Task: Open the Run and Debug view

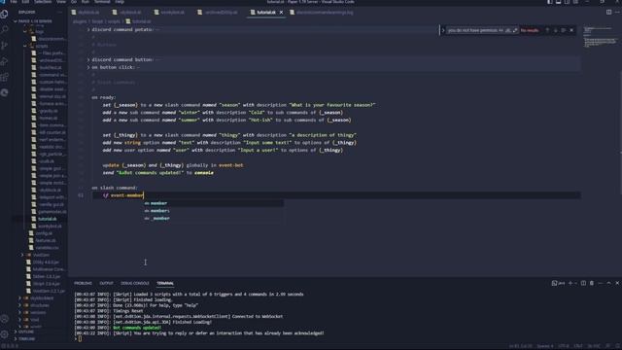Action: click(4, 61)
